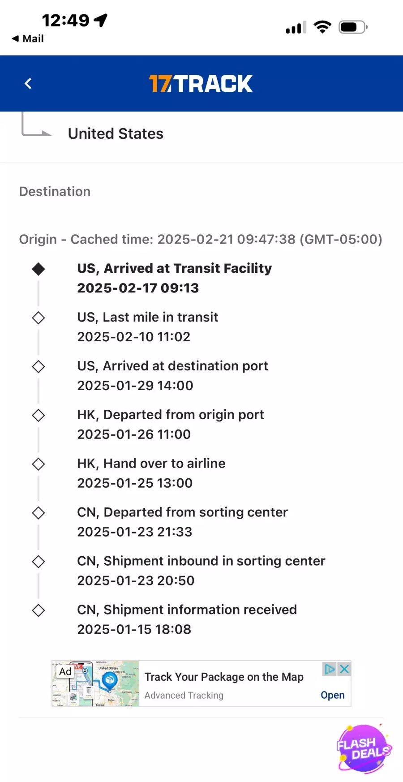Viewport: 403px width, 782px height.
Task: Tap the battery status icon
Action: 353,27
